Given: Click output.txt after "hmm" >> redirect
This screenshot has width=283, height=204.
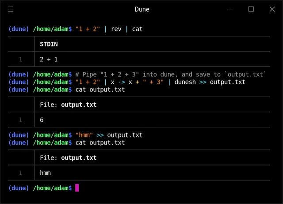Looking at the screenshot, I should (125, 135).
